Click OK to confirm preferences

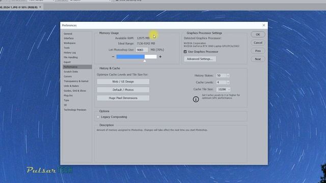point(258,35)
